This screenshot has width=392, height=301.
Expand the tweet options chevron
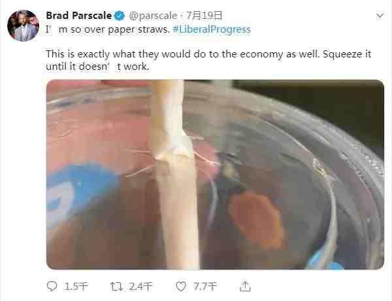[x=380, y=16]
